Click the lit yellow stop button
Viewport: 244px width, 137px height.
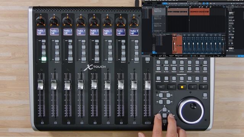click(x=182, y=87)
